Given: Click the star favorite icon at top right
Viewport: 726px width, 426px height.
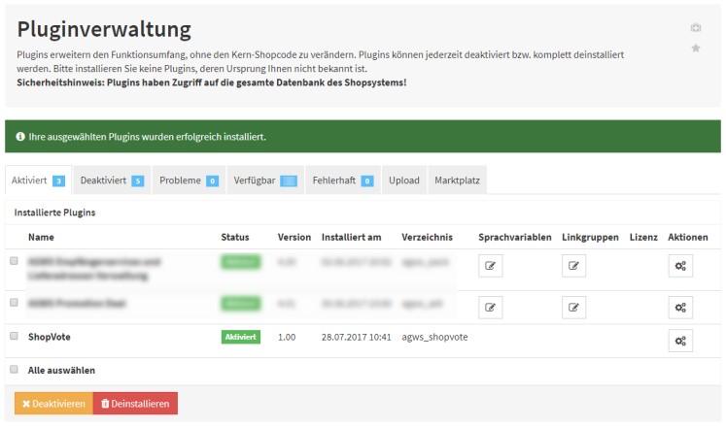Looking at the screenshot, I should tap(695, 49).
